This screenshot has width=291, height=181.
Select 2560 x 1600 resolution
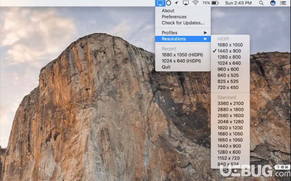[230, 116]
